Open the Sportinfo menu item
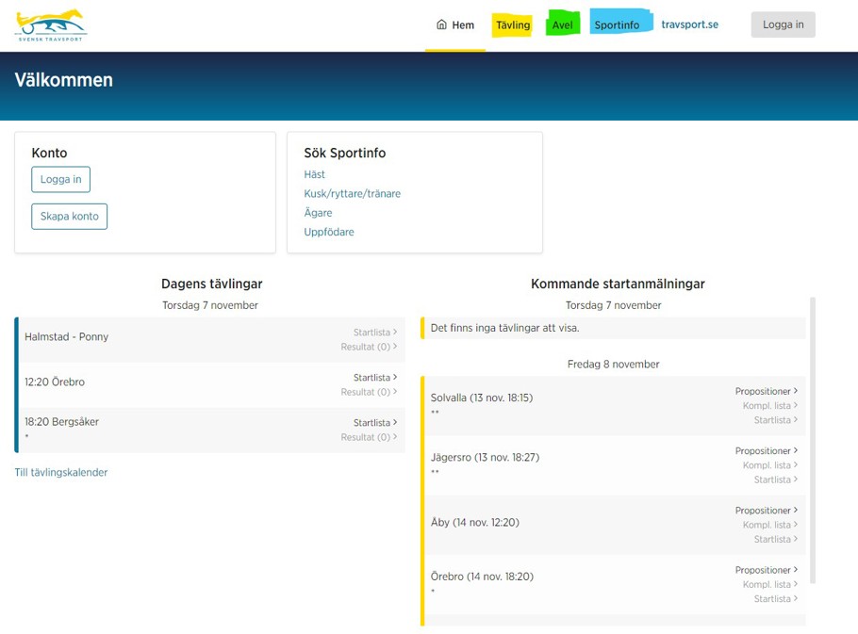The image size is (858, 634). (x=618, y=25)
